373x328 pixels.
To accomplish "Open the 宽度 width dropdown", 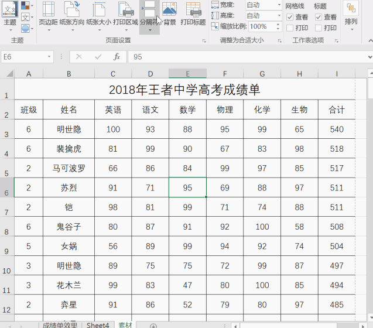I will click(x=279, y=5).
